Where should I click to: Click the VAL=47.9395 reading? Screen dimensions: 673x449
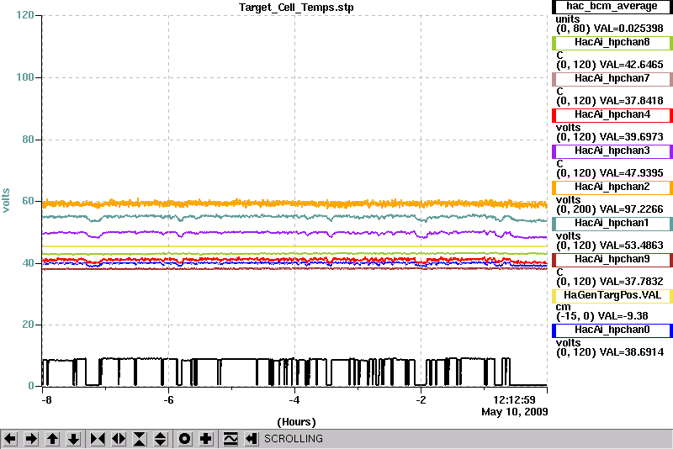632,173
